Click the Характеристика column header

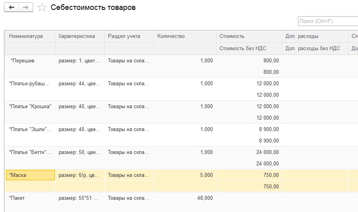(77, 36)
